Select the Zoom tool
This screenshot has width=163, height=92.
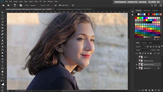(x=2, y=75)
